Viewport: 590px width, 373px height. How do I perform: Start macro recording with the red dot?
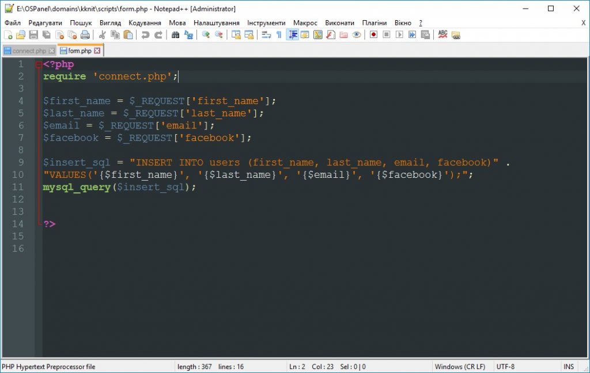(x=373, y=35)
